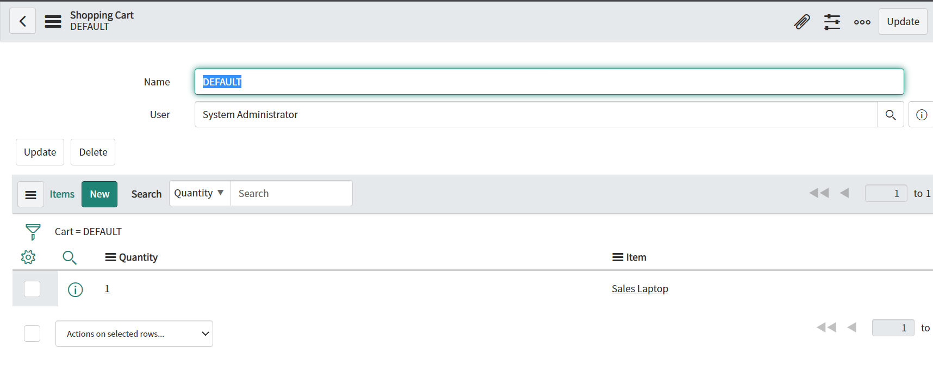The width and height of the screenshot is (933, 376).
Task: Click the green New button
Action: (x=99, y=194)
